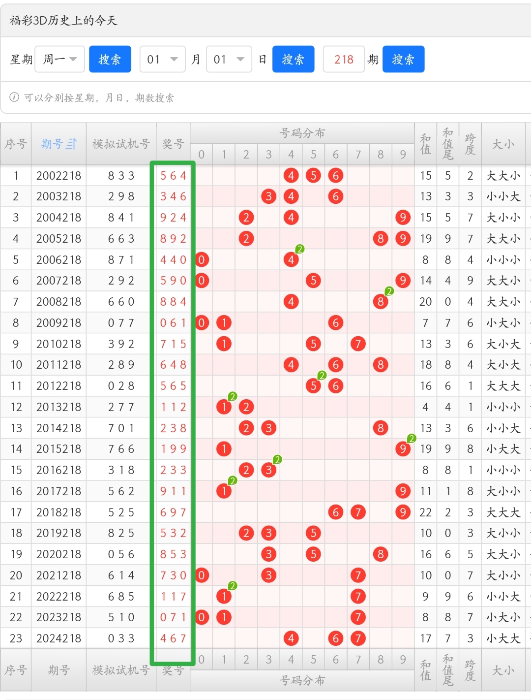The width and height of the screenshot is (531, 700).
Task: Select period number 2003218
Action: point(59,196)
